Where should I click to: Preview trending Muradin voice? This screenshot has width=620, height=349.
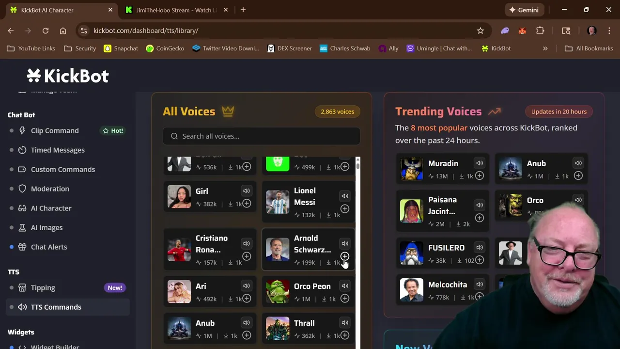[x=480, y=163]
